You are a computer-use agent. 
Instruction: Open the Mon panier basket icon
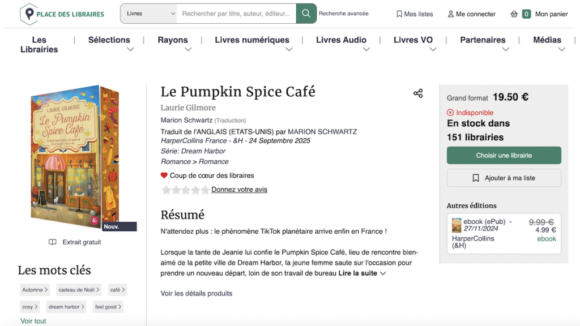514,14
